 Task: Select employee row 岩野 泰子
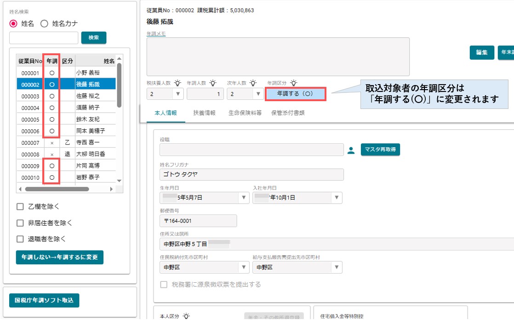[66, 178]
